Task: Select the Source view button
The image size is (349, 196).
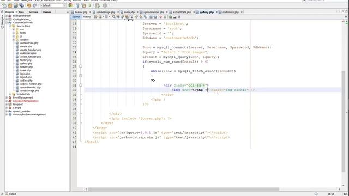Action: 76,17
